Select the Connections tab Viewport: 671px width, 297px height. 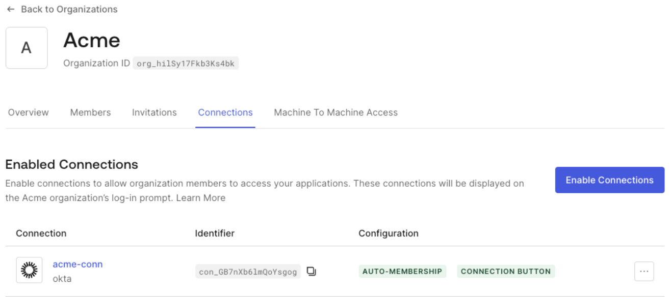click(x=225, y=112)
